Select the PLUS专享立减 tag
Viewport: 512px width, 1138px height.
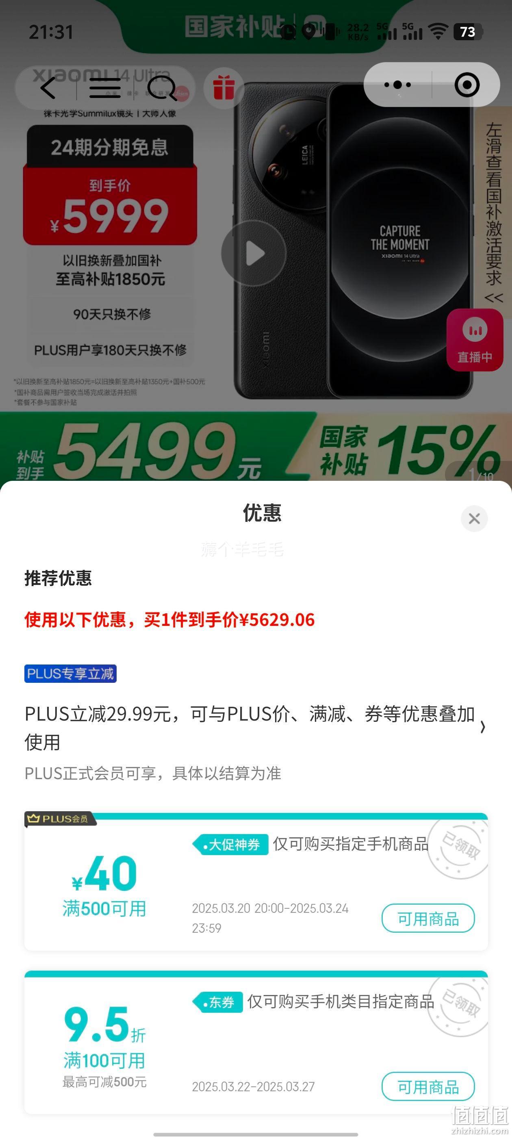click(x=70, y=674)
